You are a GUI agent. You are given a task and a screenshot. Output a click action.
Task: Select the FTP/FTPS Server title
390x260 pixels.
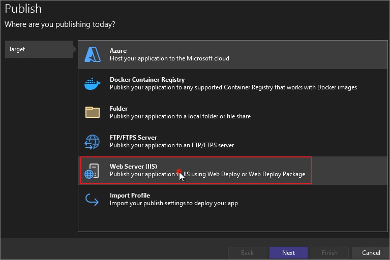133,137
